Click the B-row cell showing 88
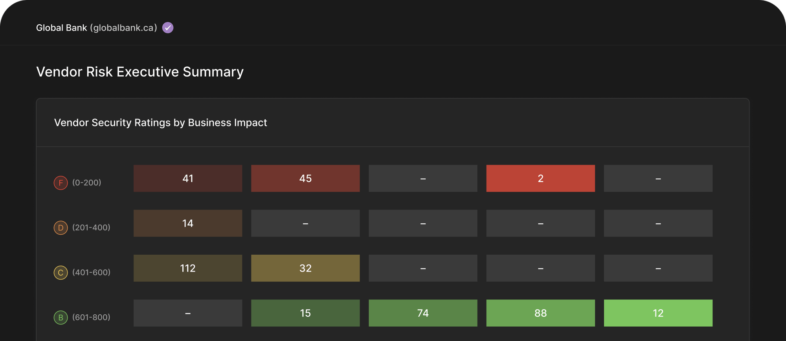 pos(540,313)
